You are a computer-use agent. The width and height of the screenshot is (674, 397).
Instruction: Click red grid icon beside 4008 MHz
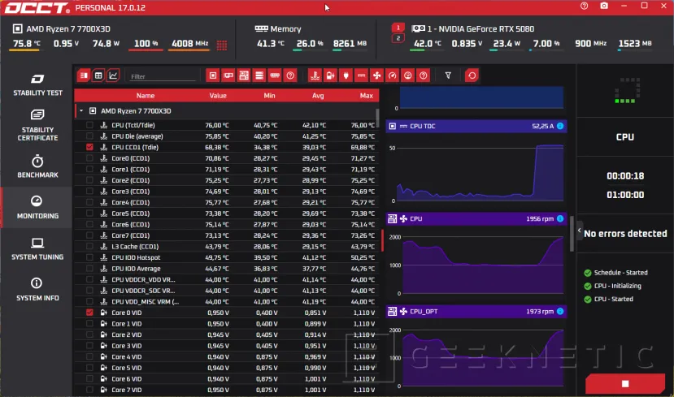pyautogui.click(x=222, y=45)
